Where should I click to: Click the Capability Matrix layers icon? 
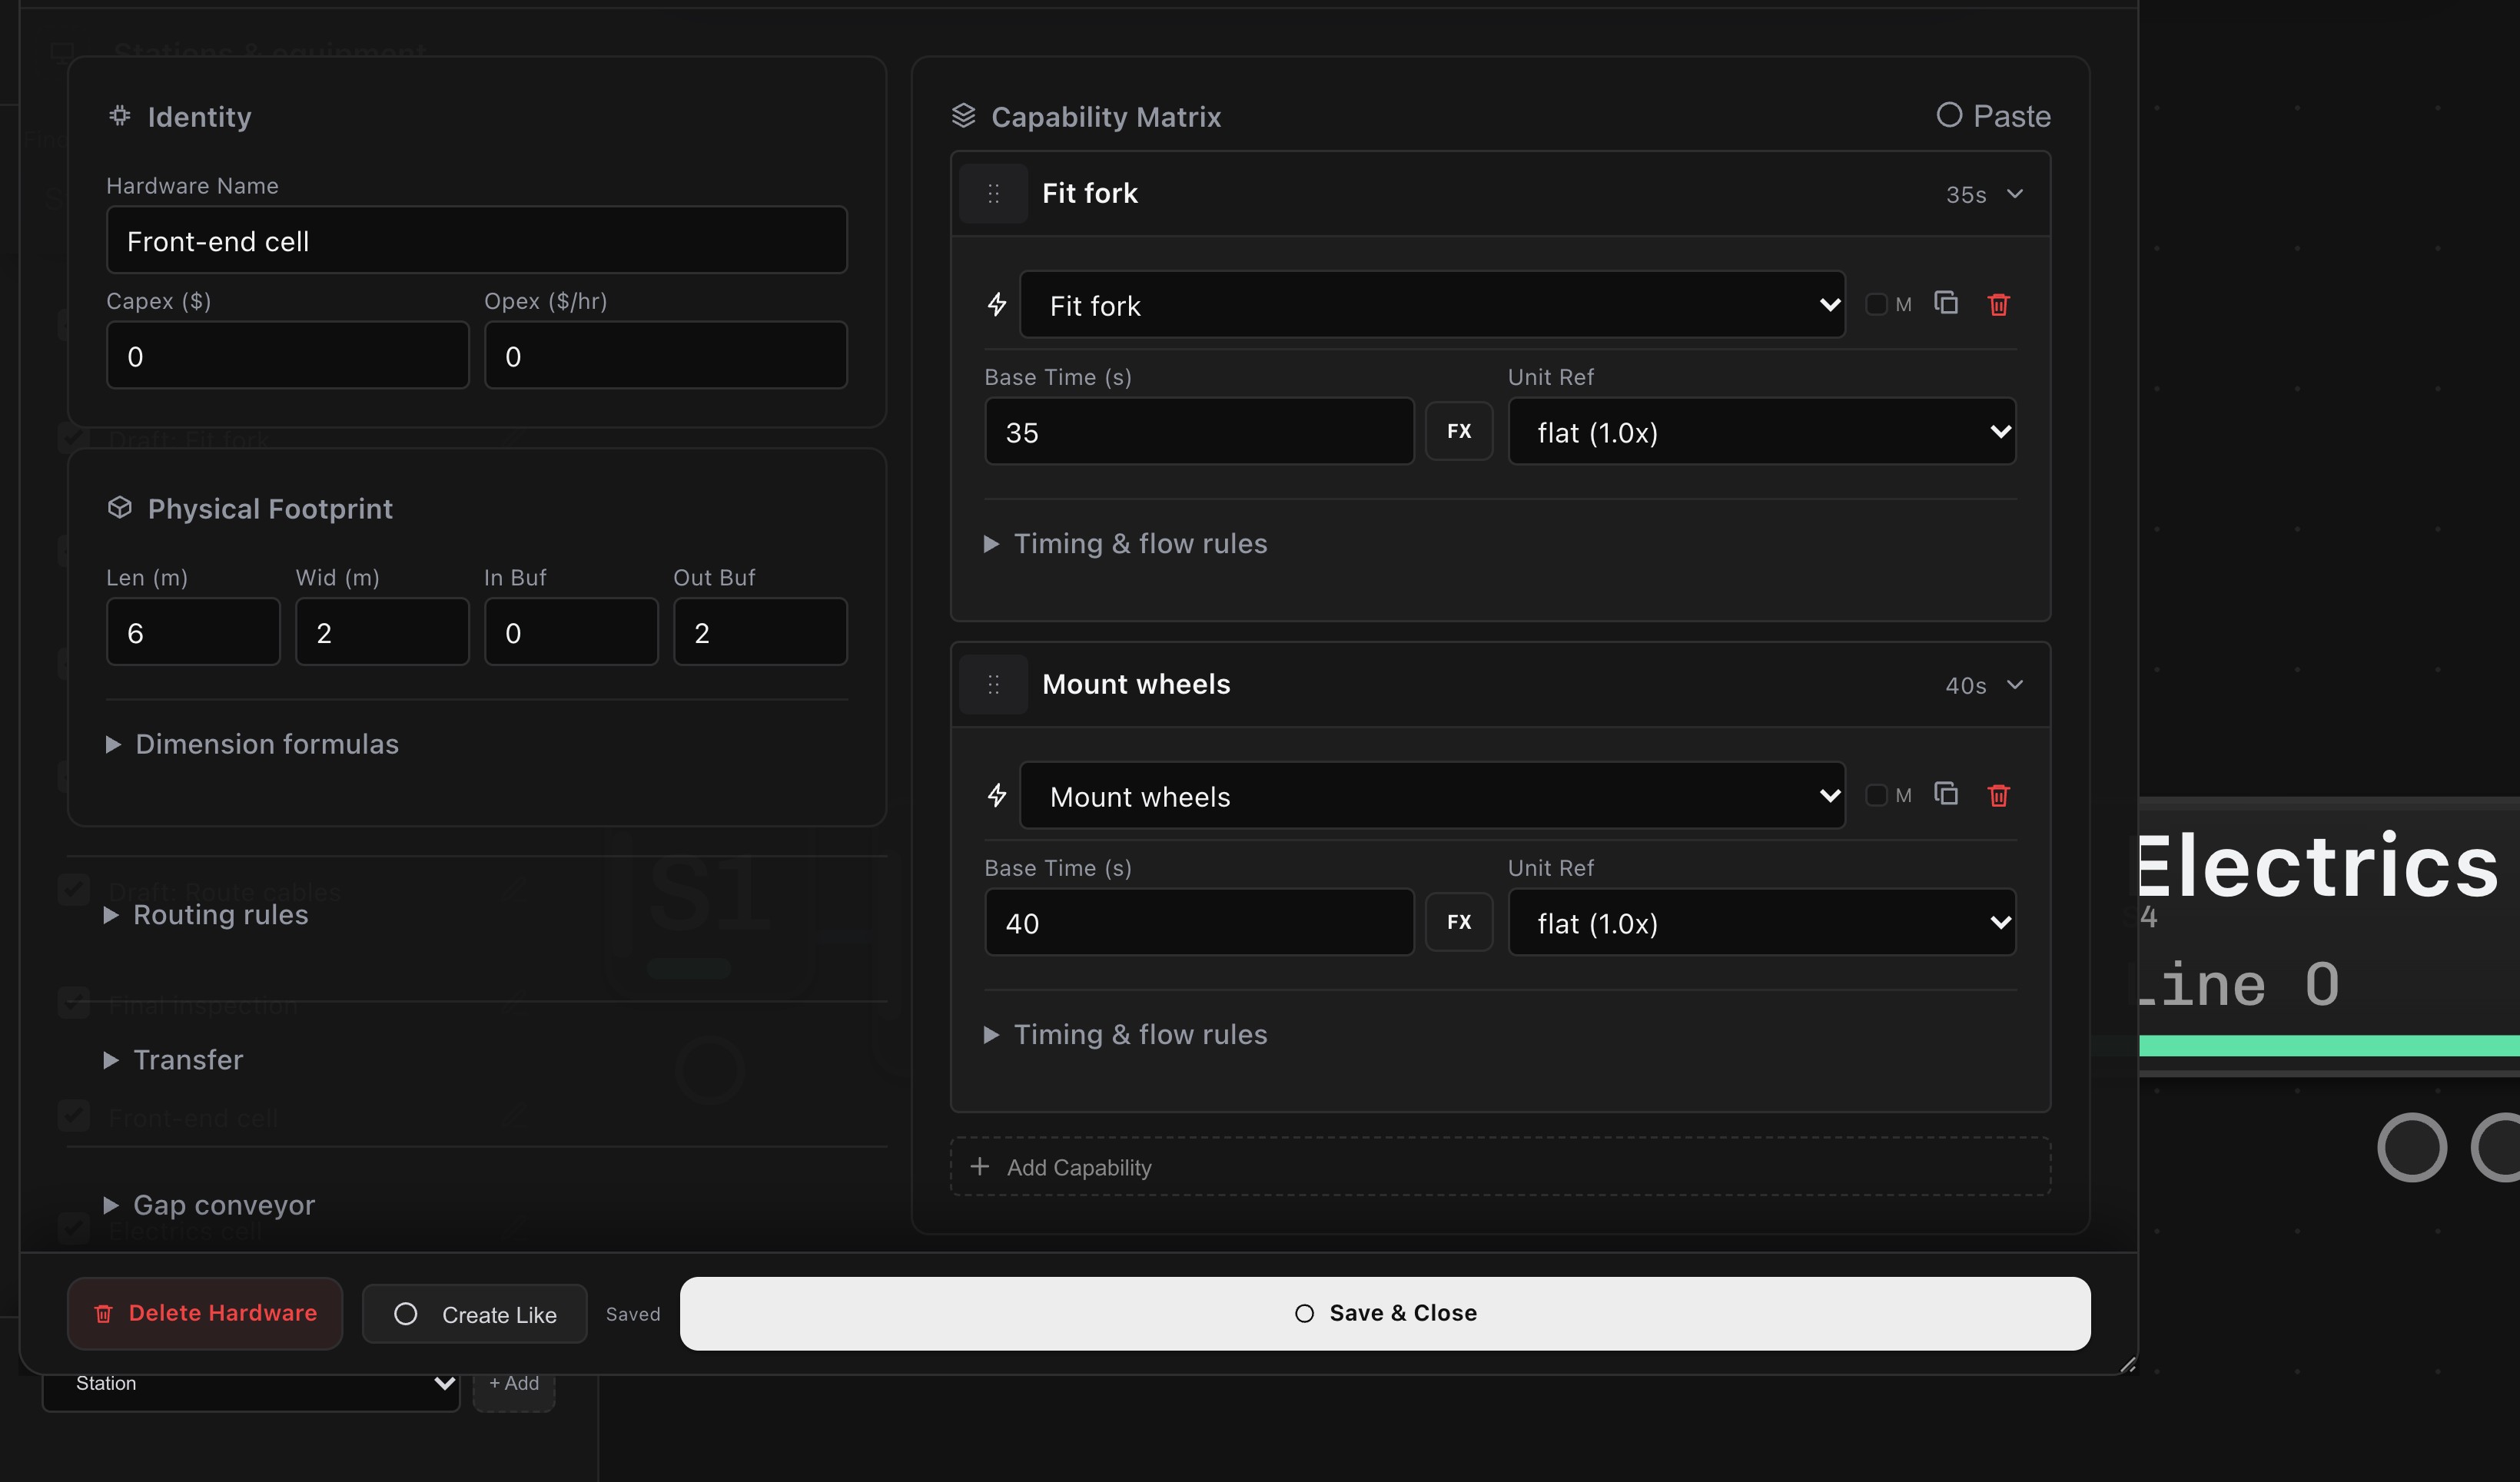[x=963, y=116]
